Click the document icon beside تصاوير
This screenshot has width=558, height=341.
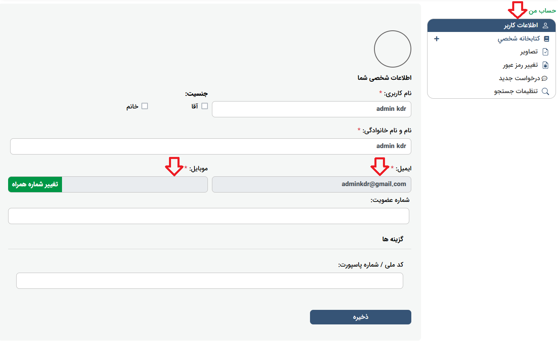545,52
